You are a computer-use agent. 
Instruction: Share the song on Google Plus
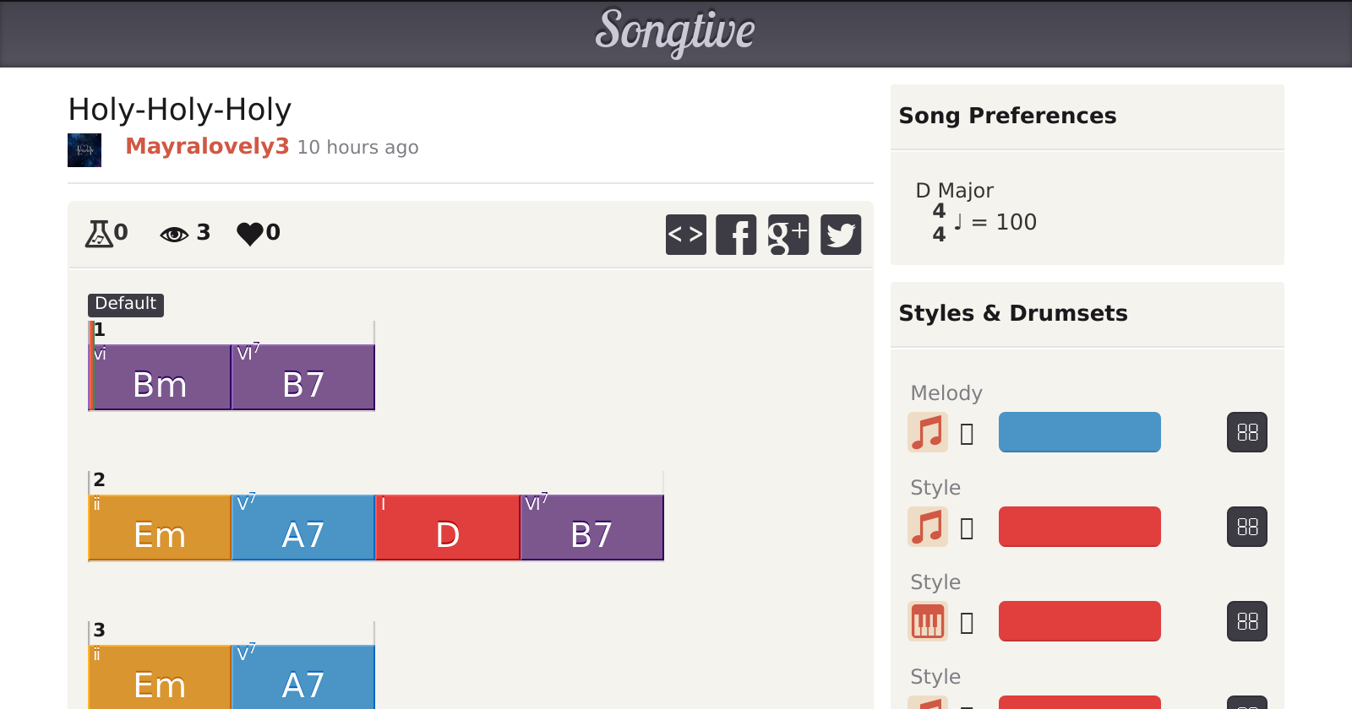[788, 235]
